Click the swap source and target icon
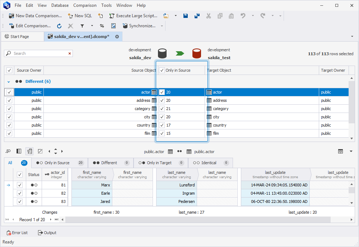Viewport: 359px width, 247px height. (x=102, y=26)
